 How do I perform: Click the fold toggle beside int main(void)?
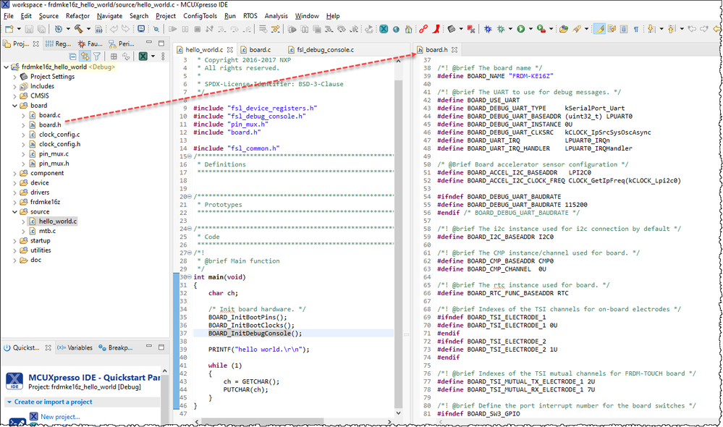(x=190, y=277)
